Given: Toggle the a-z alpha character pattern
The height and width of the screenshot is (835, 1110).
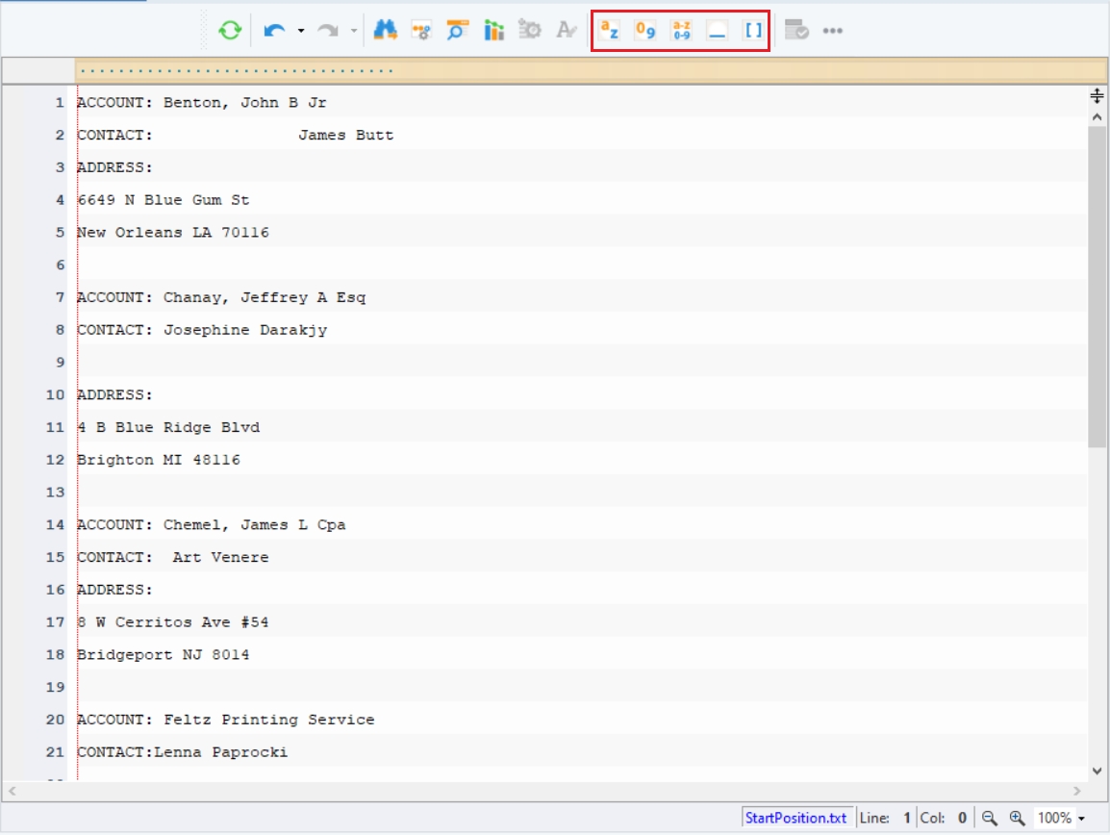Looking at the screenshot, I should coord(610,31).
